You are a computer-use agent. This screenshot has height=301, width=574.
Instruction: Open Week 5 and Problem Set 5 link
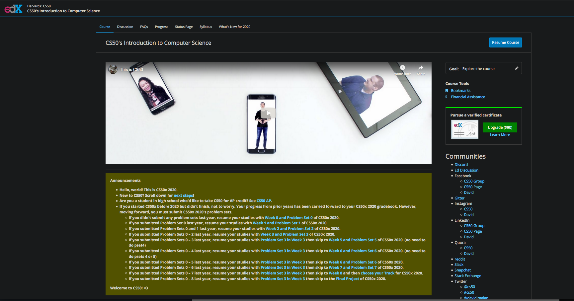pos(353,240)
